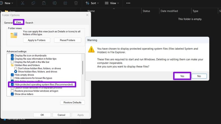
Task: Confirm Folder Options with OK
Action: [x=42, y=115]
